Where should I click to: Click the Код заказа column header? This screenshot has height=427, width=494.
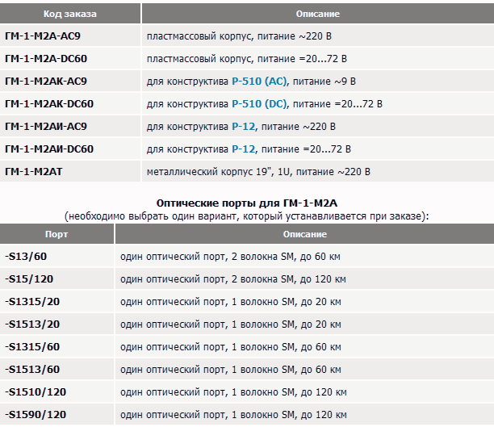point(70,14)
